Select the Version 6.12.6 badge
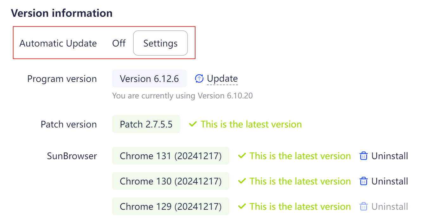Image resolution: width=421 pixels, height=224 pixels. coord(149,78)
